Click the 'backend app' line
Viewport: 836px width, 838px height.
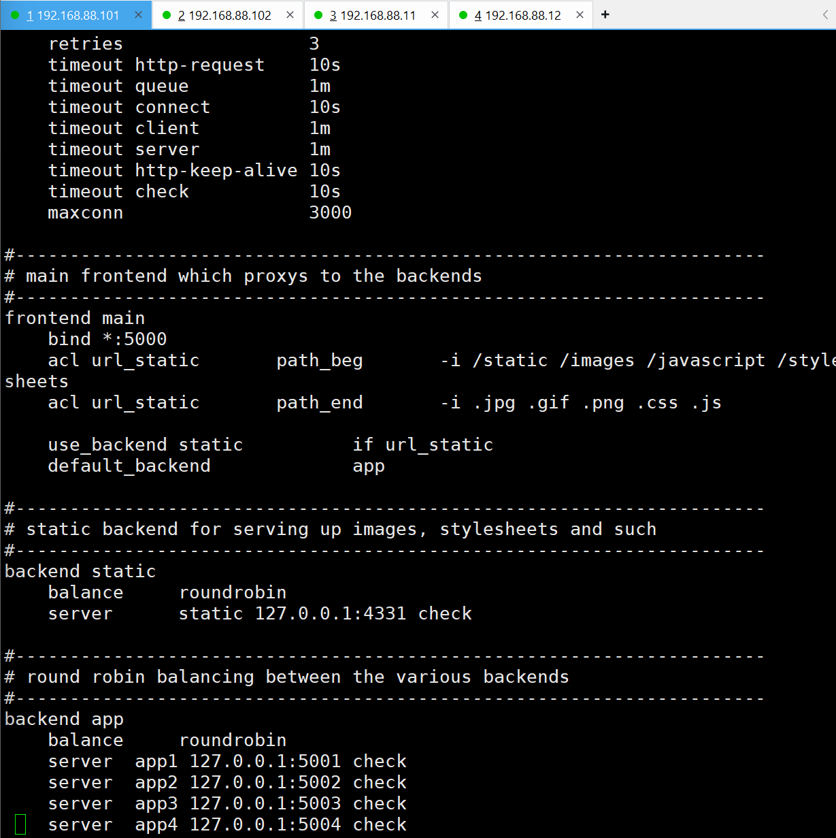tap(65, 719)
